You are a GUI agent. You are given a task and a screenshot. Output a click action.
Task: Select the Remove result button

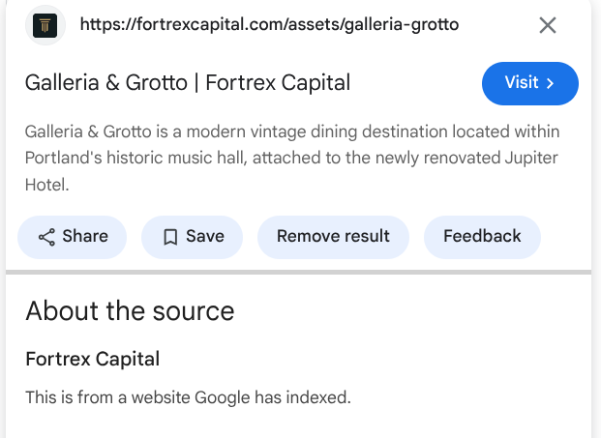[x=333, y=237]
